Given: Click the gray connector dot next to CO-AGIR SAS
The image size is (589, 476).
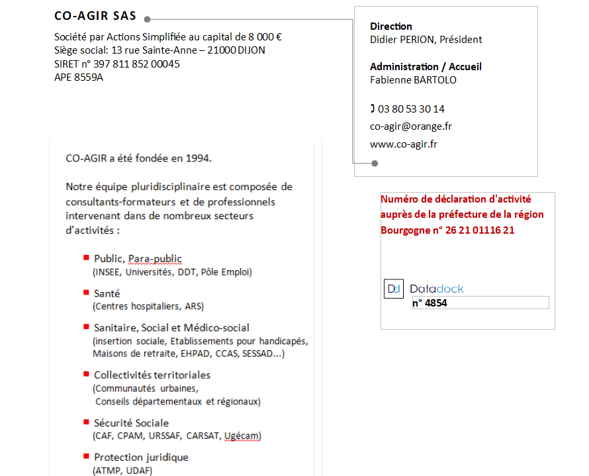Looking at the screenshot, I should 147,19.
